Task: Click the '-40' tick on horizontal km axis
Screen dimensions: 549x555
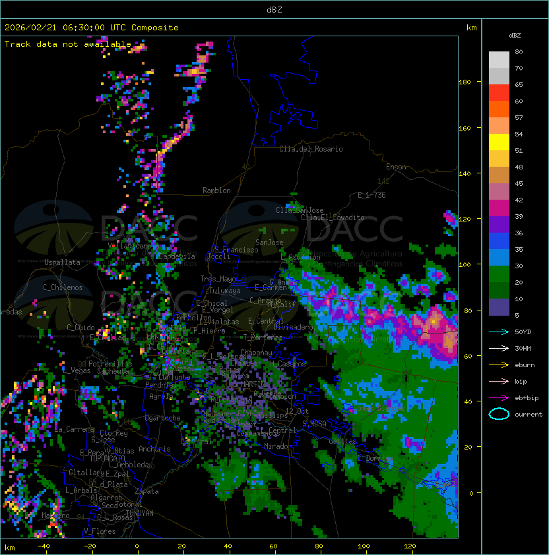Action: pos(44,546)
